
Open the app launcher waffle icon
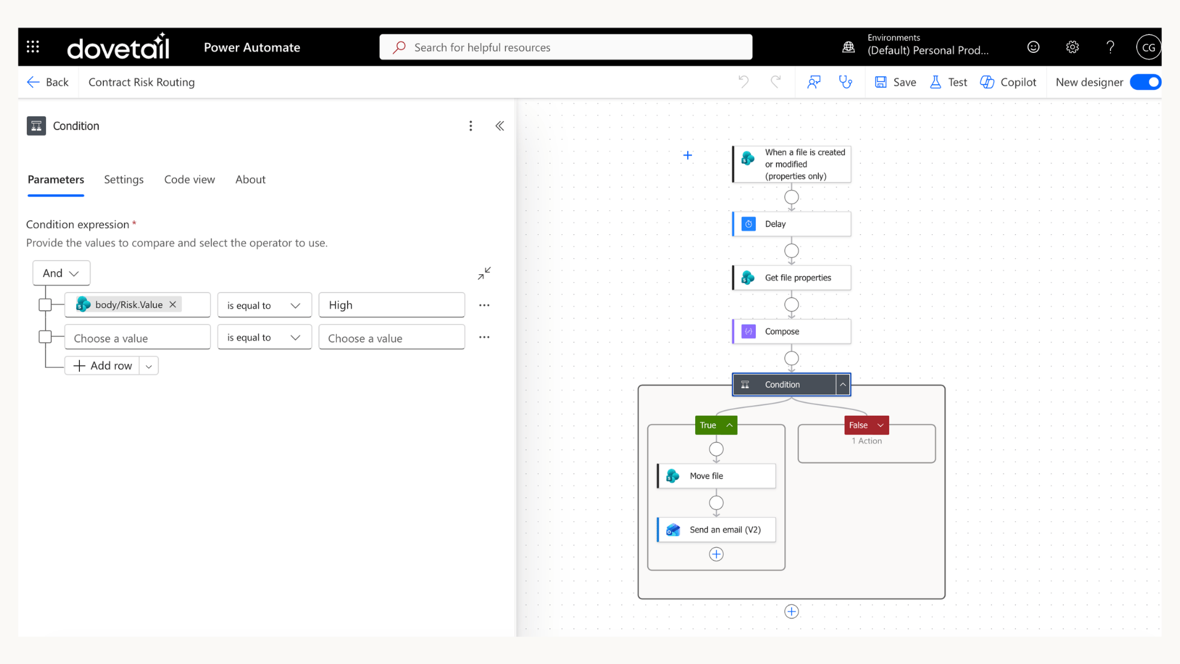point(33,47)
